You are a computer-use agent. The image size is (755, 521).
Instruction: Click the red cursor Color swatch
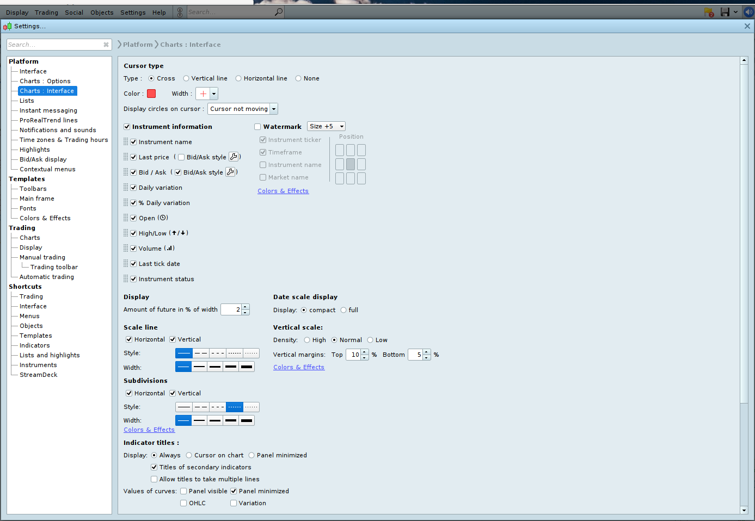coord(151,94)
